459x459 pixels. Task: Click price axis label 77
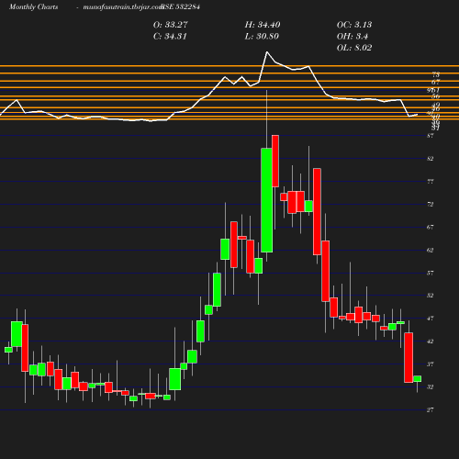[x=431, y=182]
